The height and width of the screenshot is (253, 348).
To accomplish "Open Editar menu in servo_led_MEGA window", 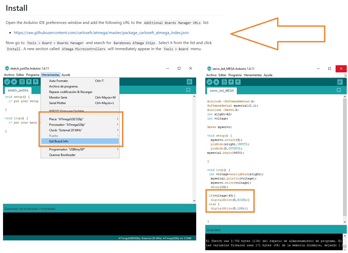I will (x=222, y=75).
